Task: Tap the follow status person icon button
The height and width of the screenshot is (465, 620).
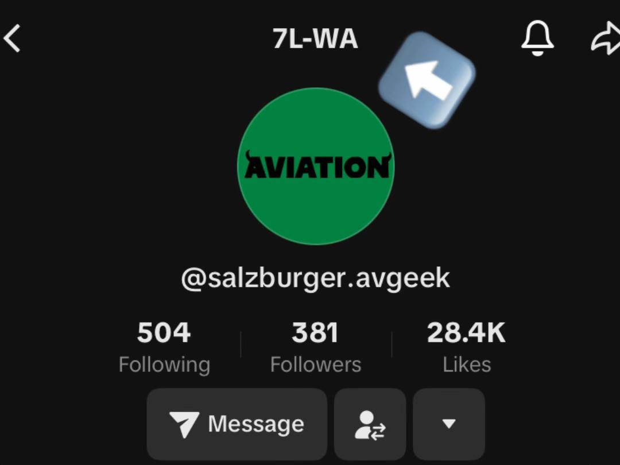Action: [370, 424]
